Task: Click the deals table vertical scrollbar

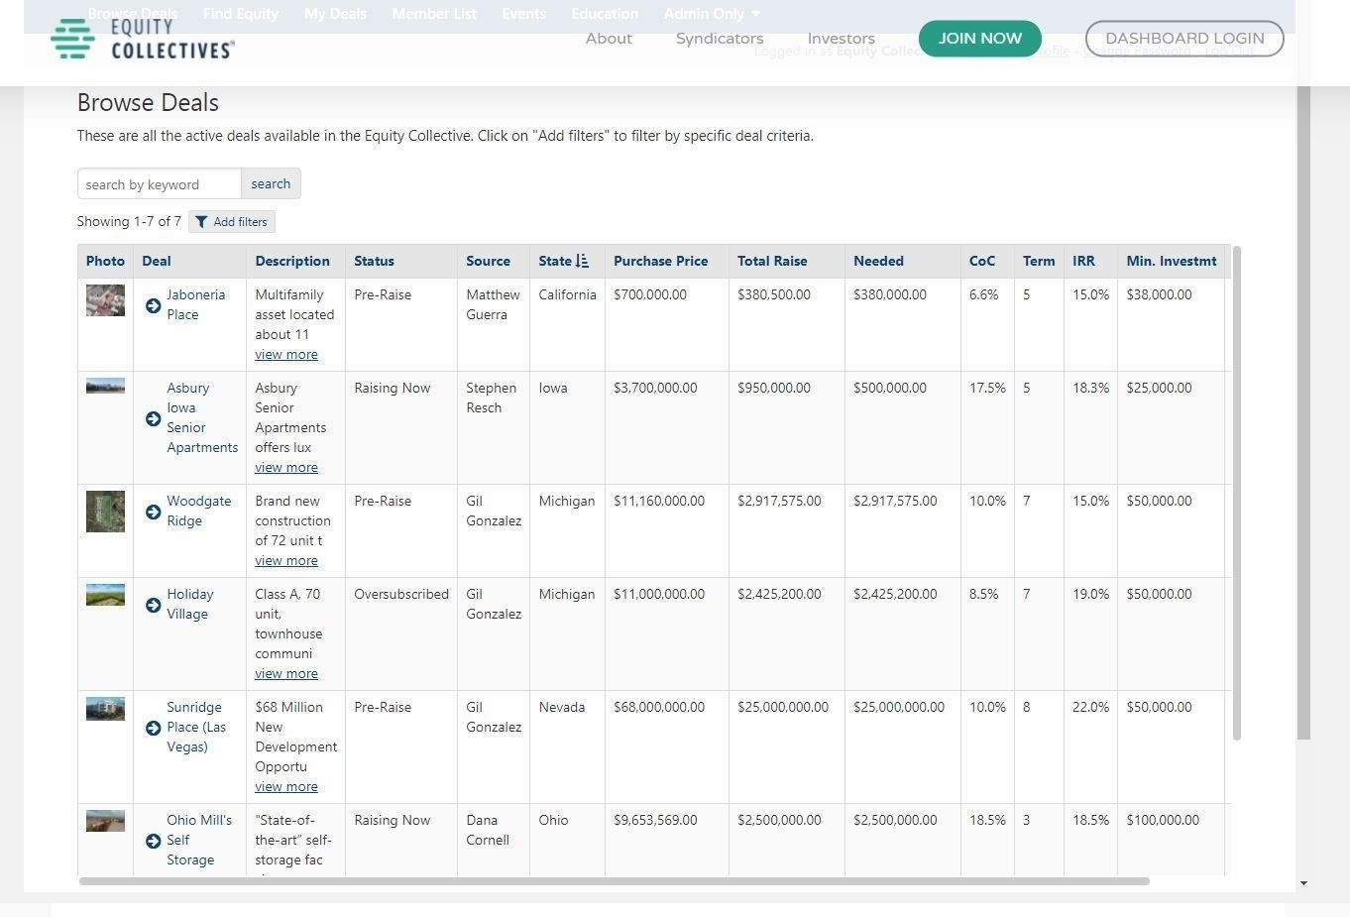Action: (x=1237, y=493)
